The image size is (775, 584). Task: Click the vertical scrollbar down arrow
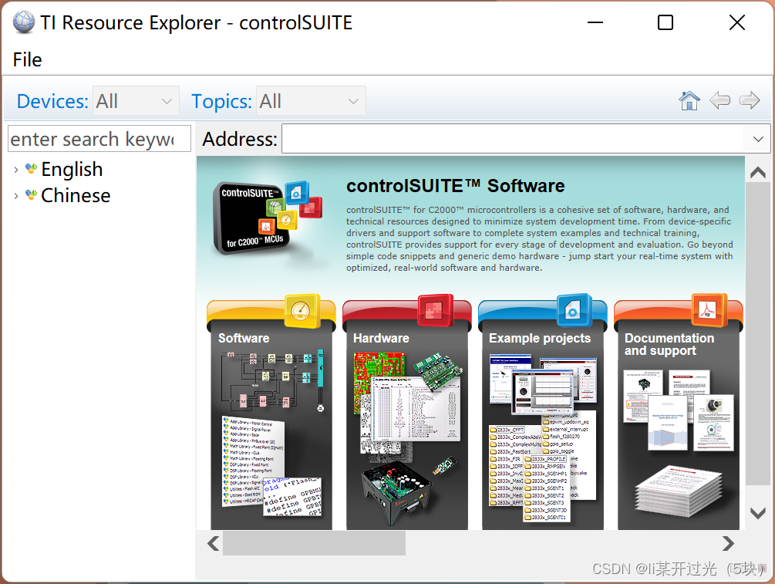pyautogui.click(x=758, y=513)
